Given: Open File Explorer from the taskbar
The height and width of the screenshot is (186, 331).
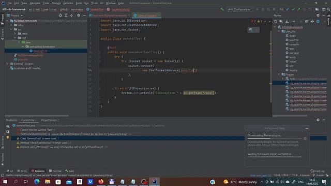Looking at the screenshot, I should 48,181.
